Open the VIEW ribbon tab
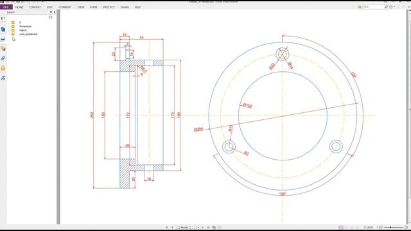The image size is (411, 231). [81, 7]
